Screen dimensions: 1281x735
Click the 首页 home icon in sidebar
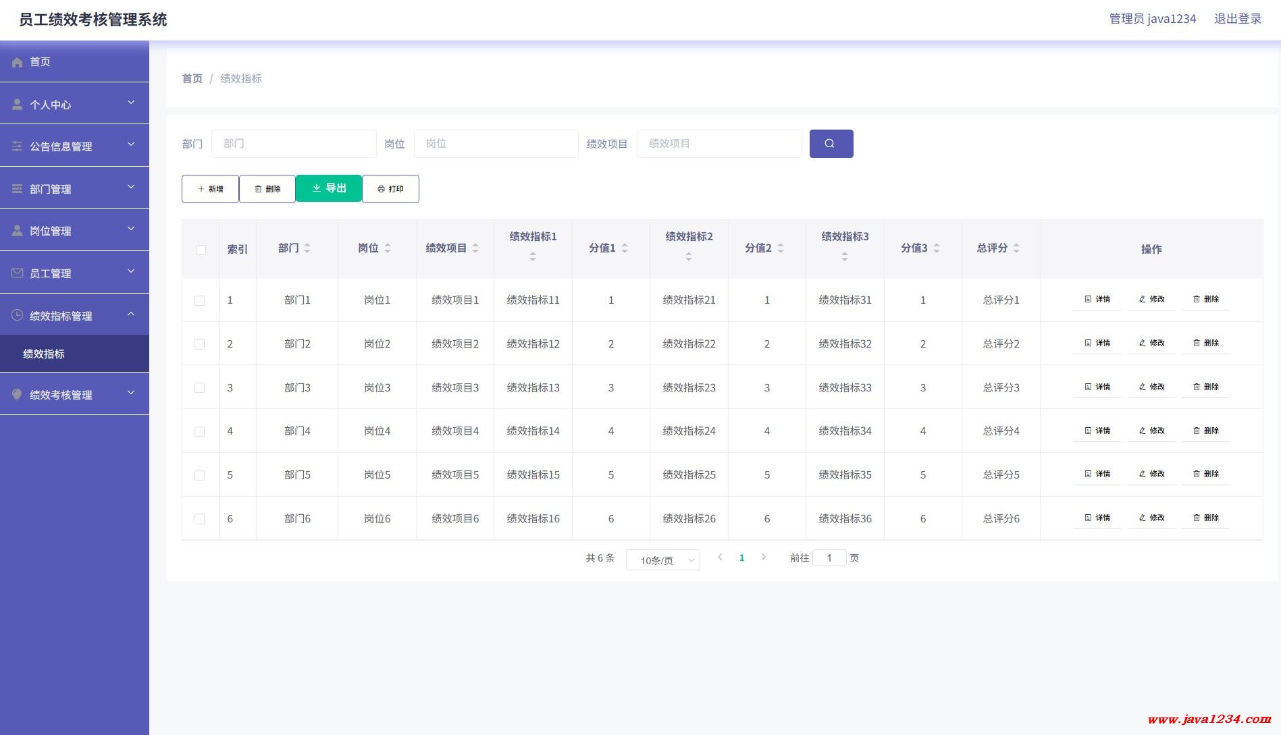click(18, 62)
